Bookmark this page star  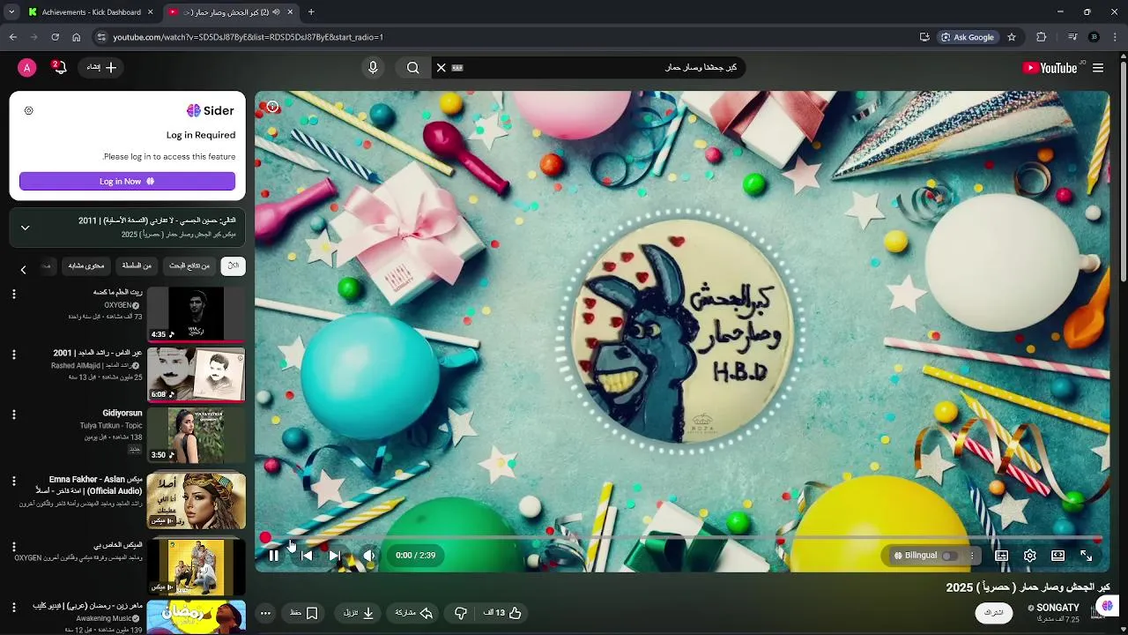1012,37
